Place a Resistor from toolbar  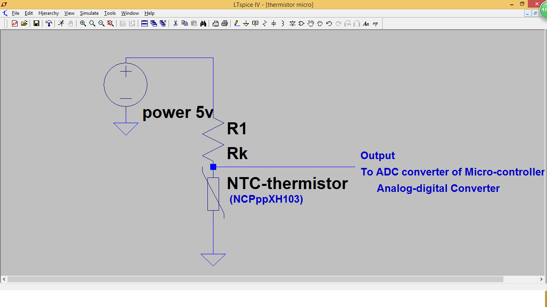265,24
